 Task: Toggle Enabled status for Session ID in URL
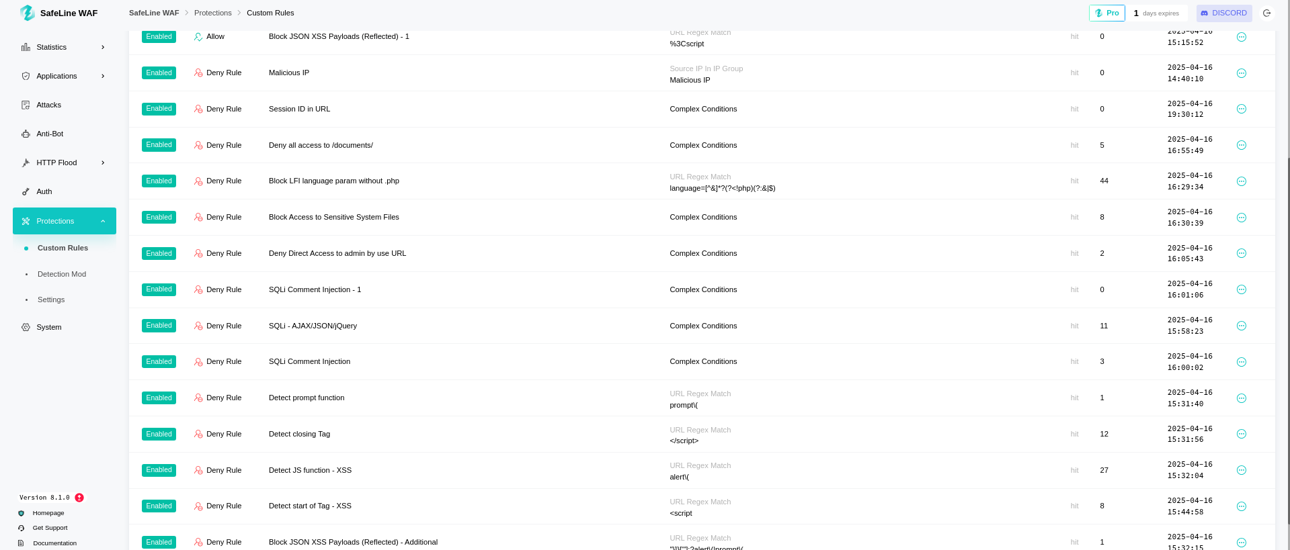coord(159,109)
